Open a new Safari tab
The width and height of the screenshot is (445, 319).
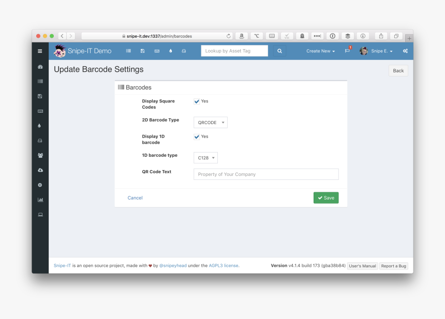(x=409, y=38)
